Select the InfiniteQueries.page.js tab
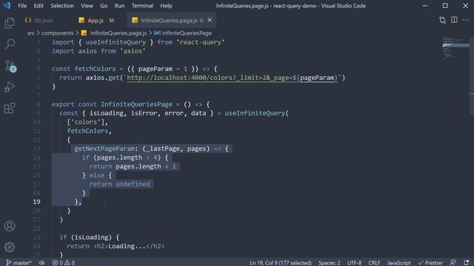 169,20
